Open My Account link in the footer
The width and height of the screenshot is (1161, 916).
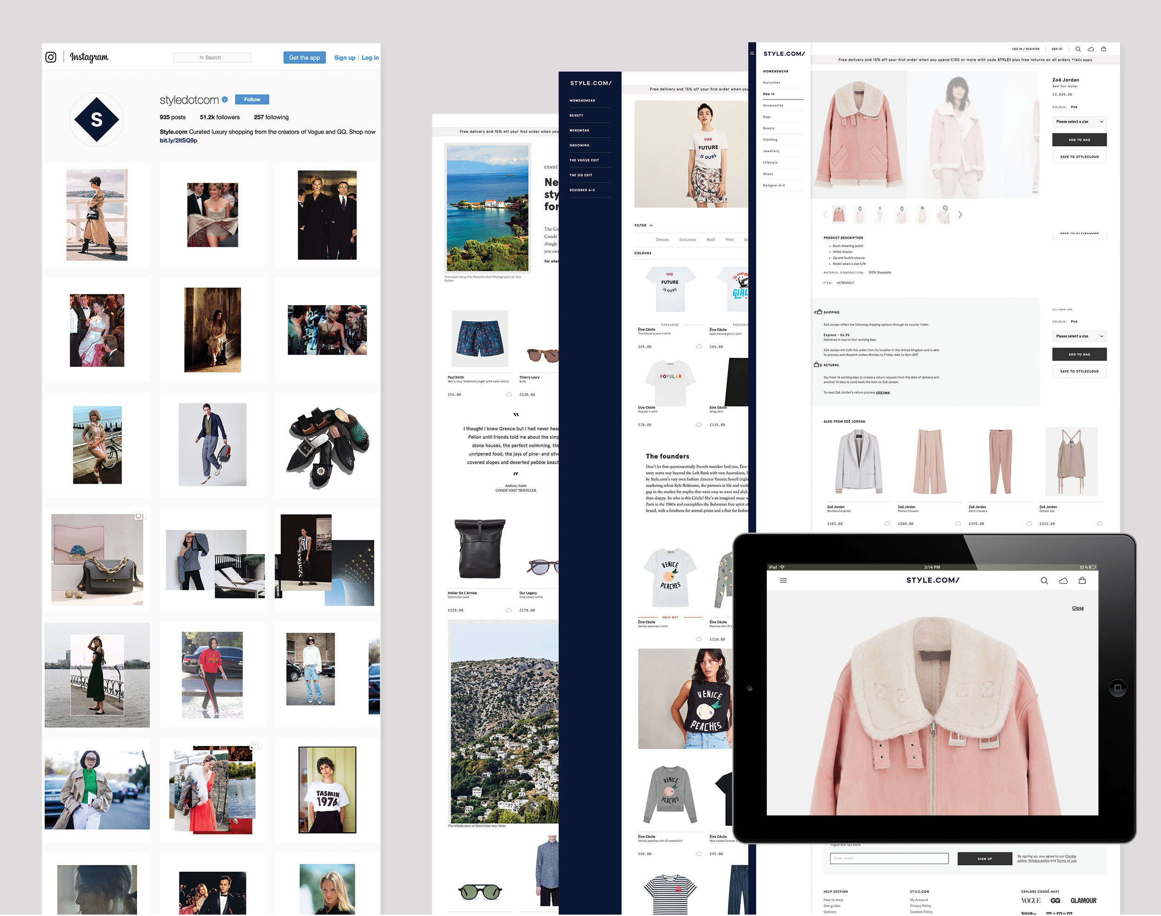918,900
